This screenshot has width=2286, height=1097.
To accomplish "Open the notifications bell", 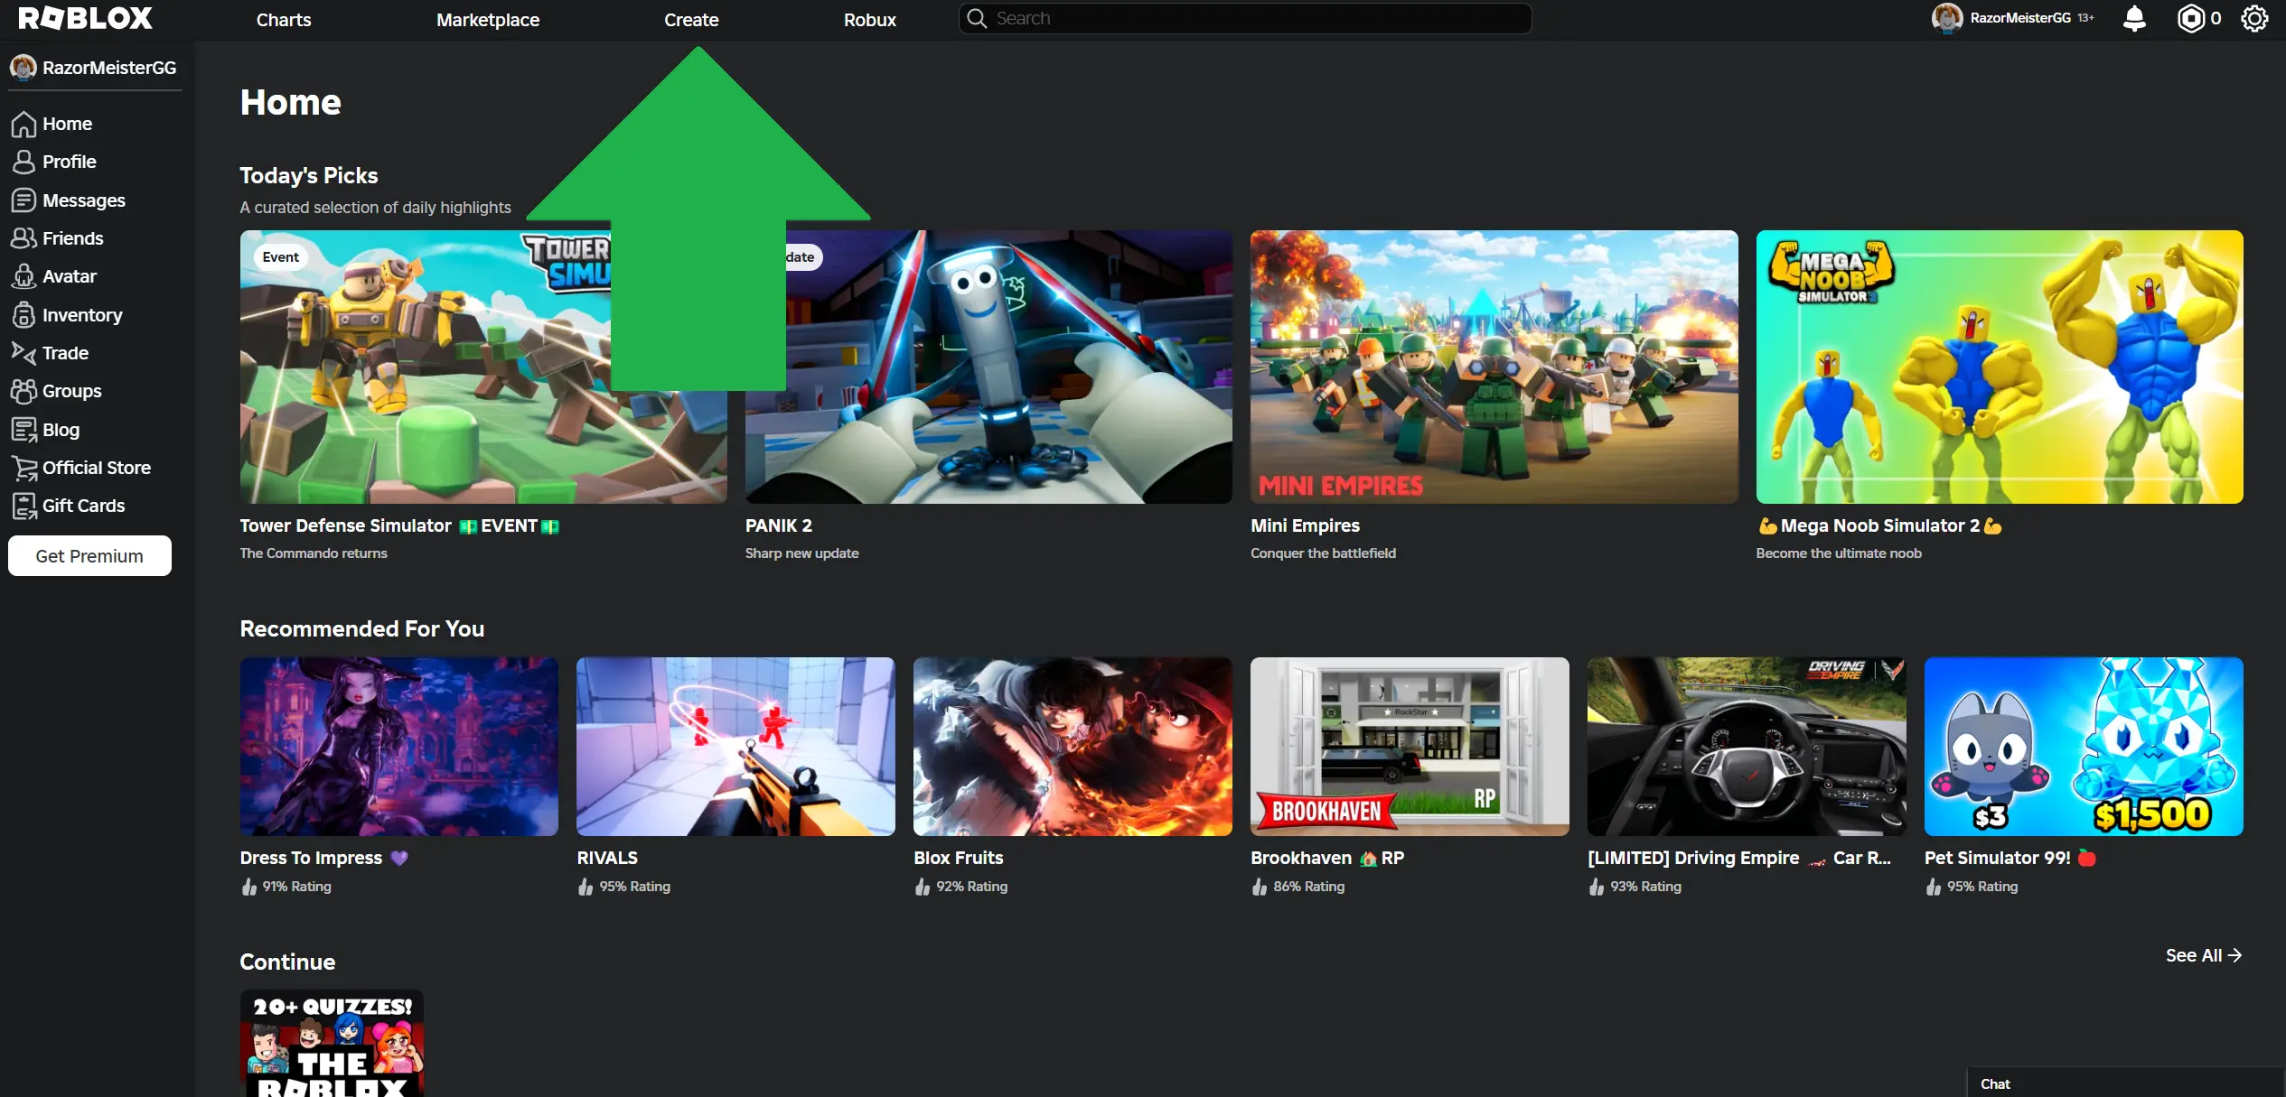I will click(x=2134, y=18).
